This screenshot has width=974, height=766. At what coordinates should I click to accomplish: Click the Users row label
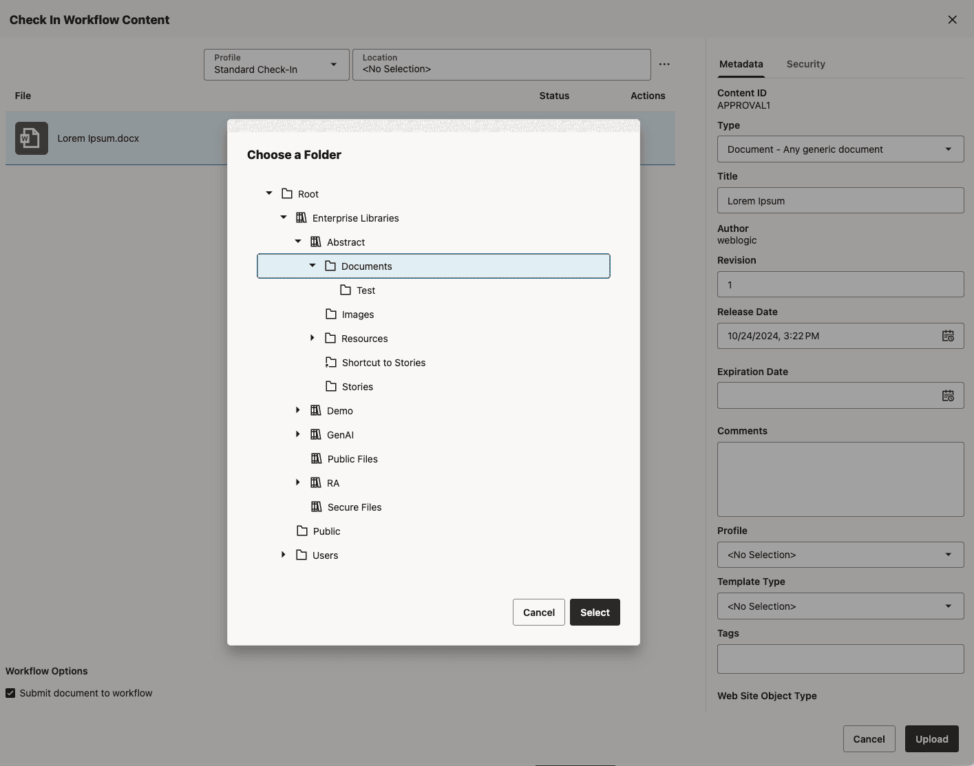[x=325, y=555]
